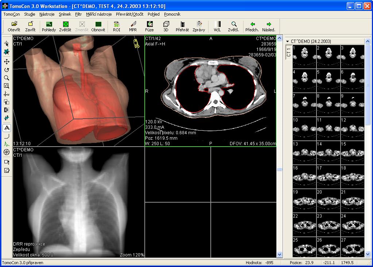Select the green profile curve tool
This screenshot has width=373, height=267.
tap(7, 144)
